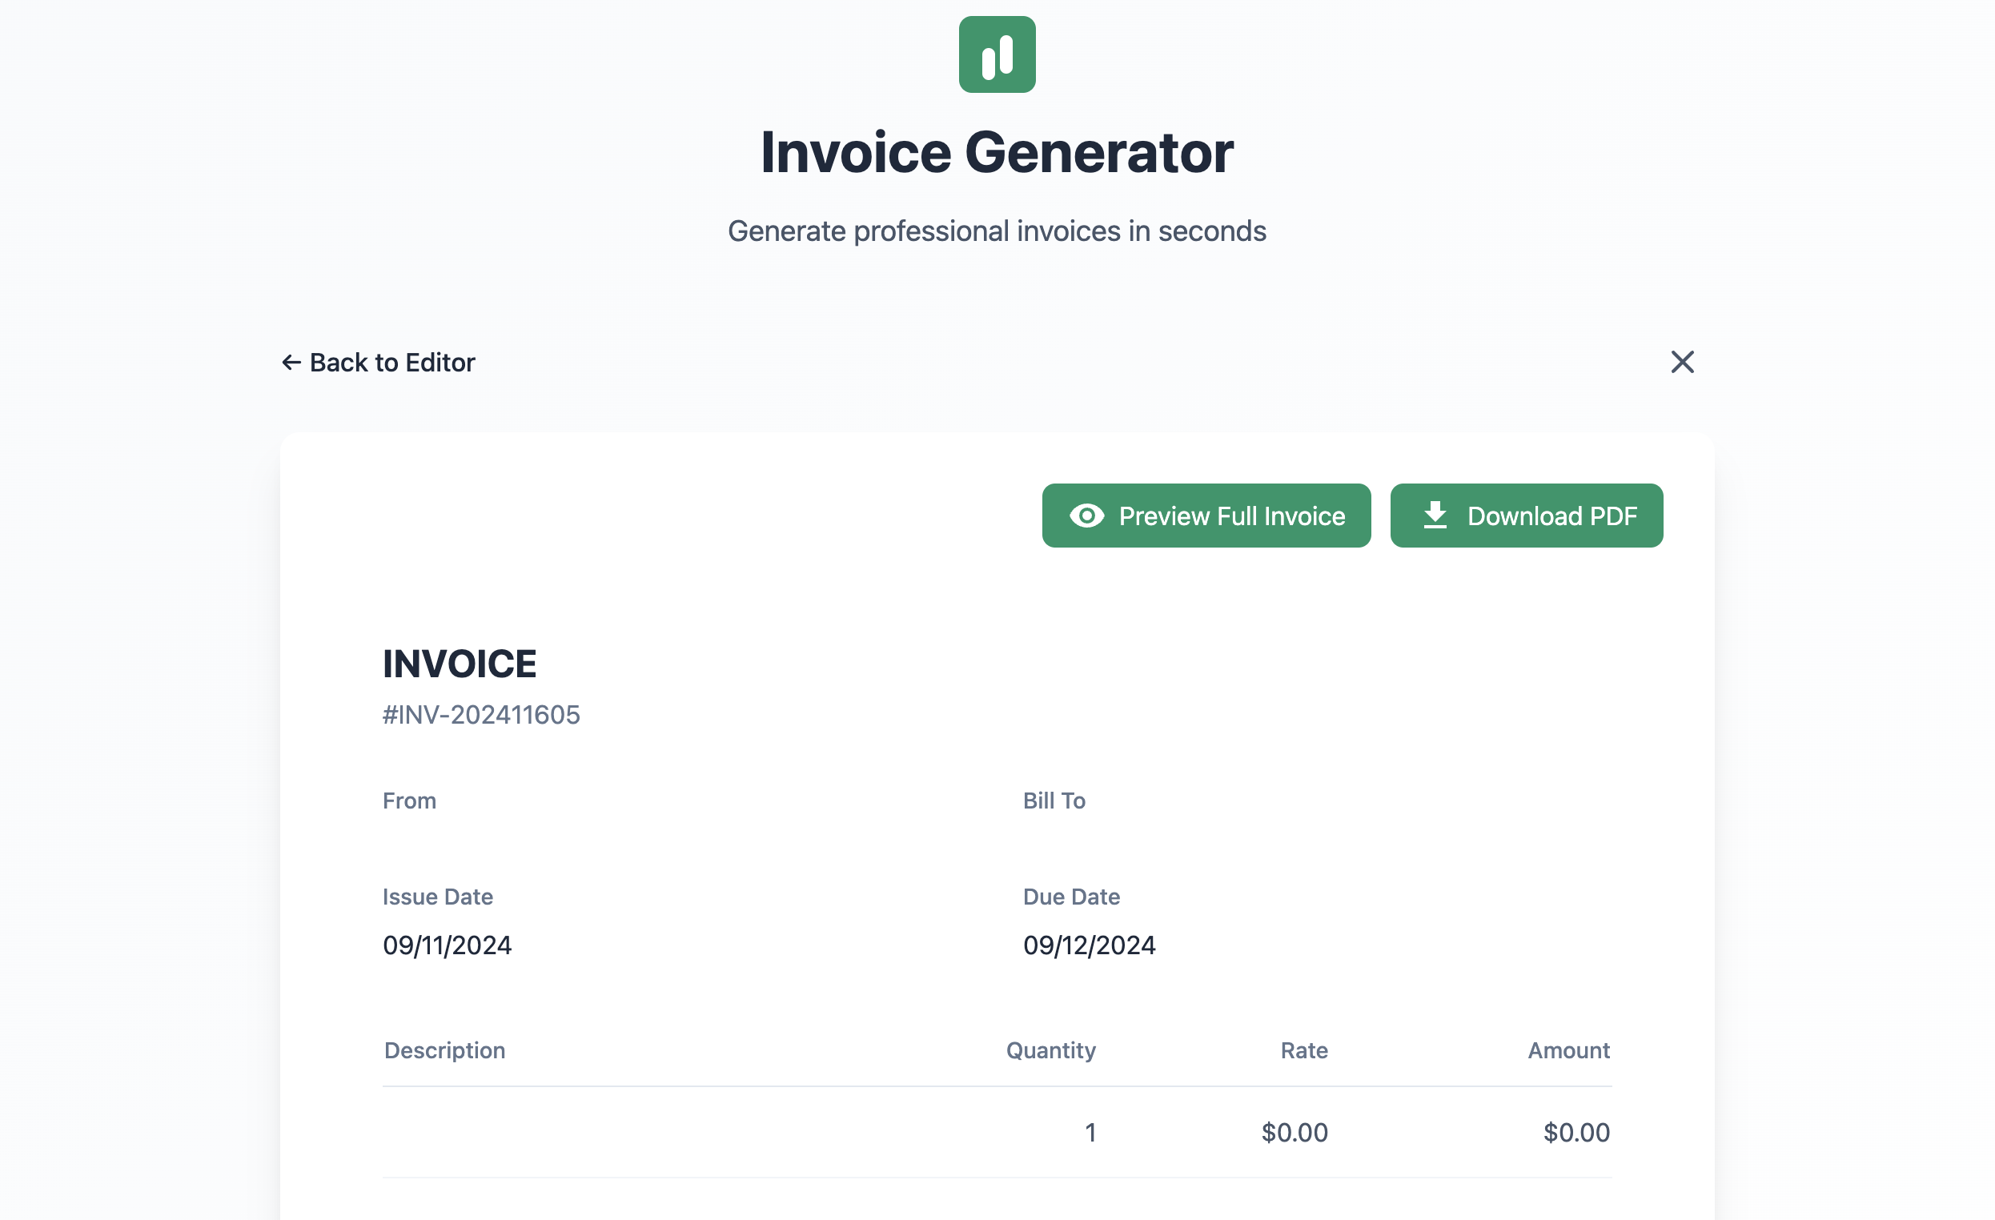The width and height of the screenshot is (1995, 1220).
Task: Click the From label
Action: 409,801
